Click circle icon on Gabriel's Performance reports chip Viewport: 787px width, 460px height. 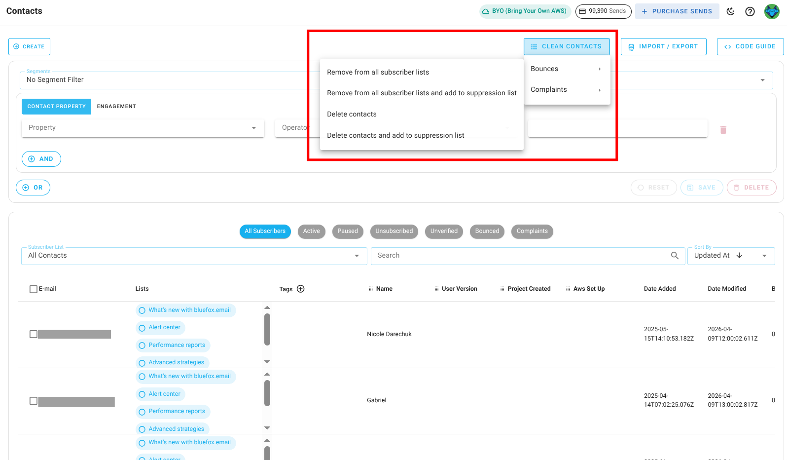(x=142, y=412)
